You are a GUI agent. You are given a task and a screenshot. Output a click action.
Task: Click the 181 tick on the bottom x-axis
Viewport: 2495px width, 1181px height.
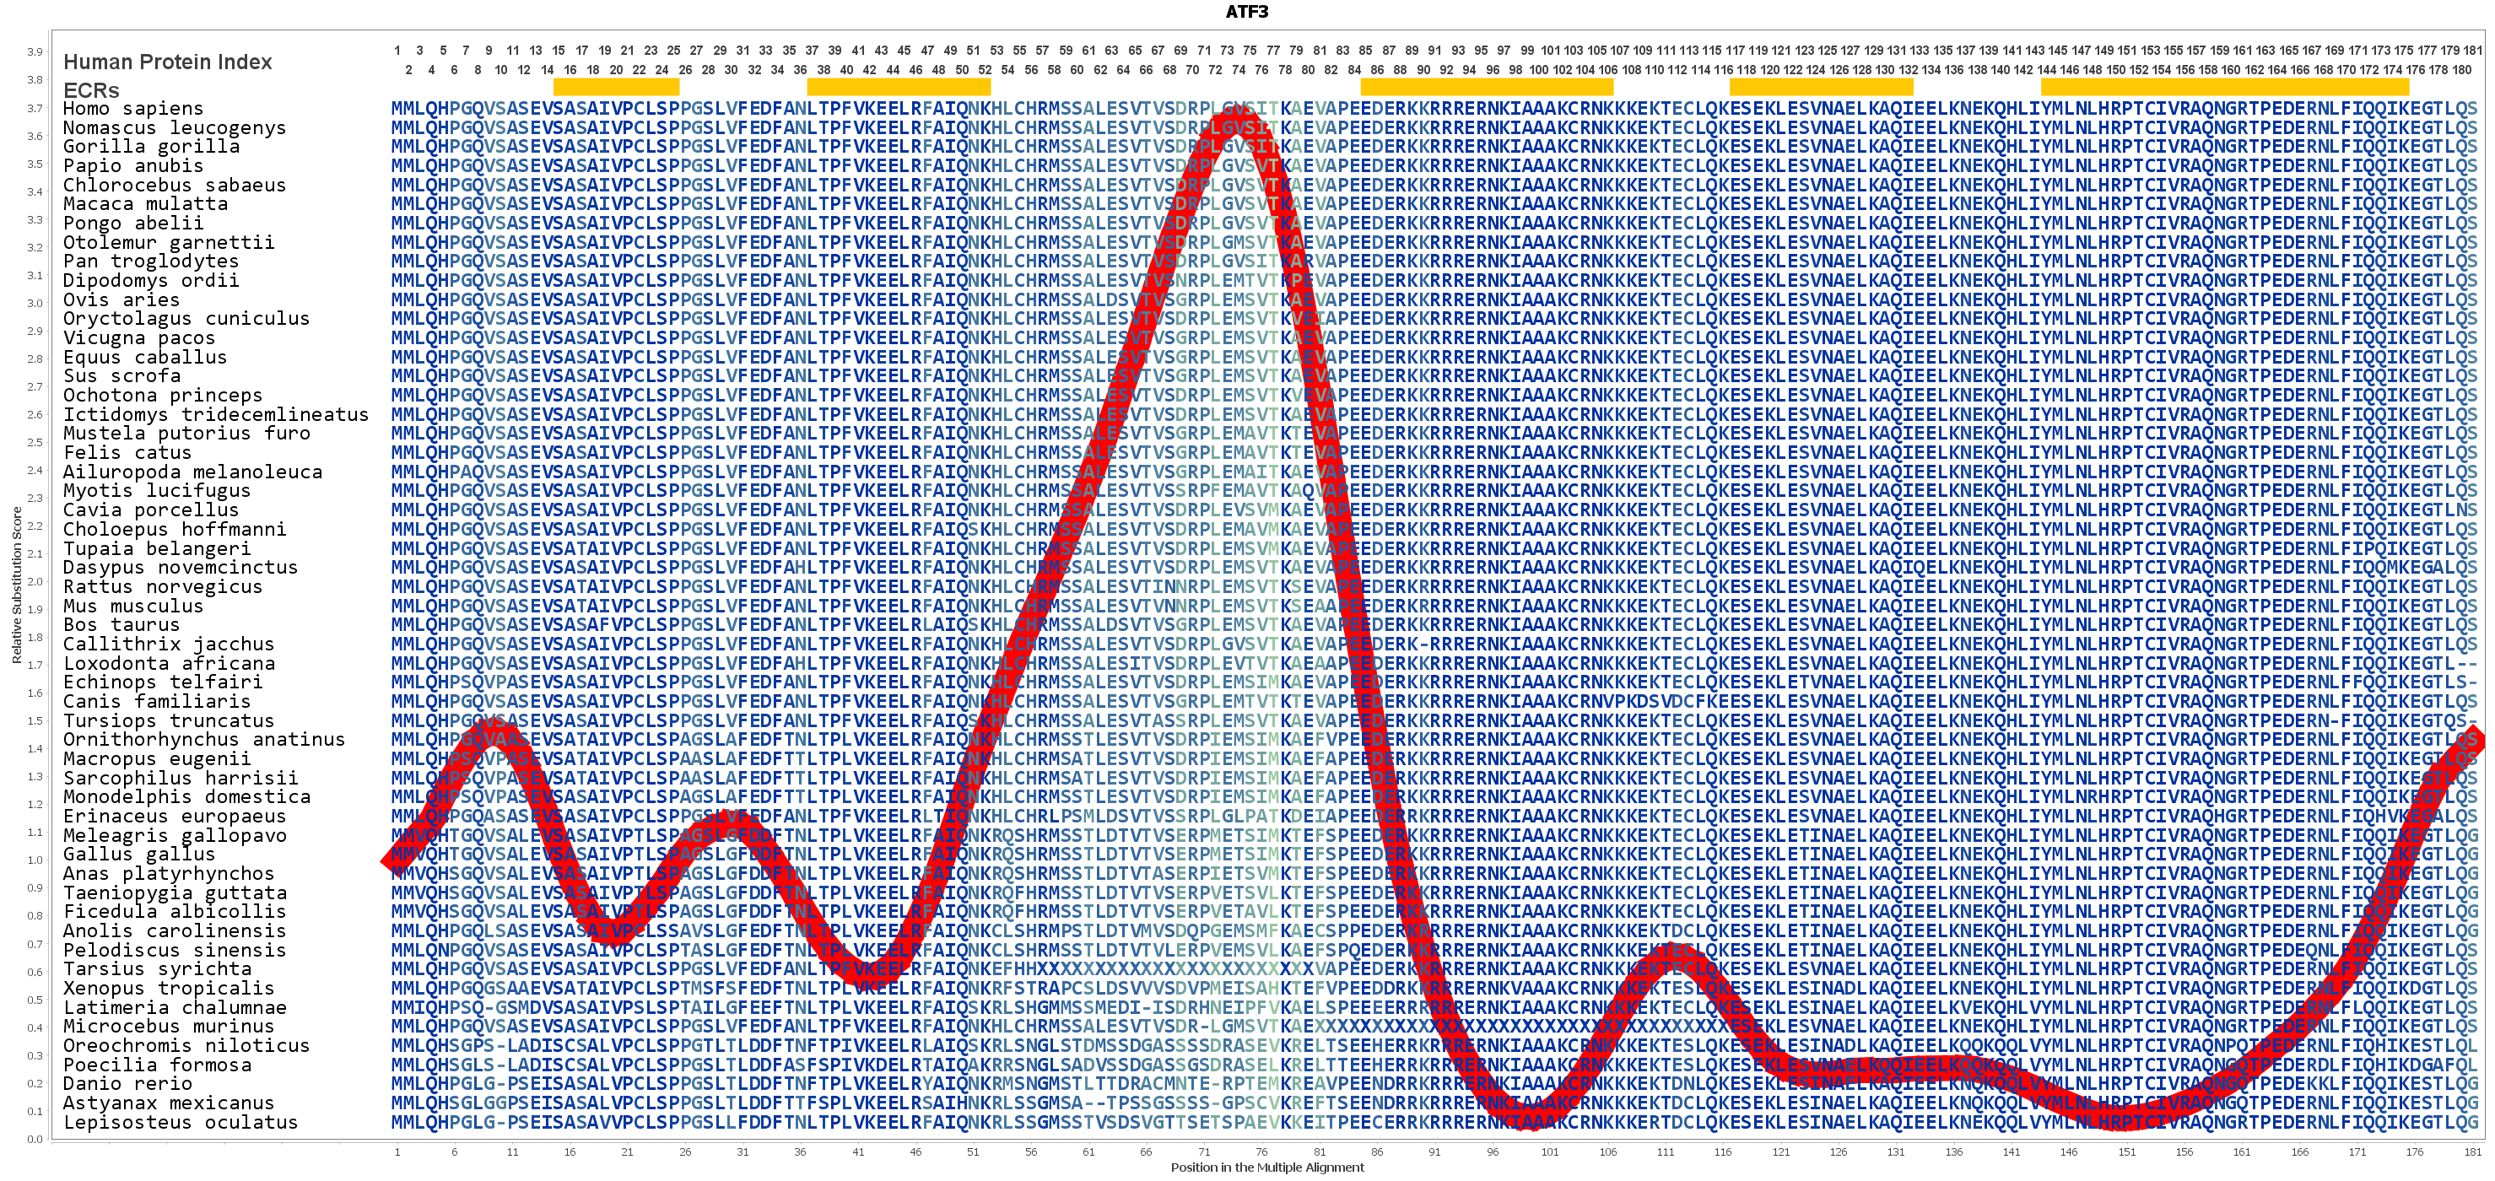click(2473, 1152)
